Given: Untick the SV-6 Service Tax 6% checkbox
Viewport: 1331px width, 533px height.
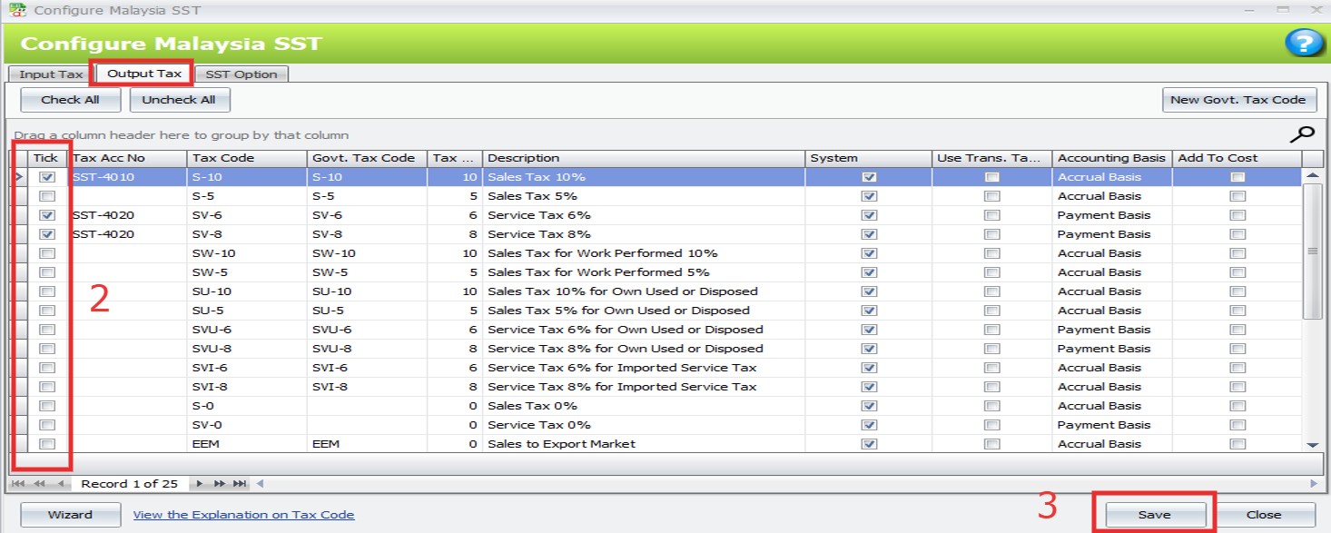Looking at the screenshot, I should pos(47,215).
